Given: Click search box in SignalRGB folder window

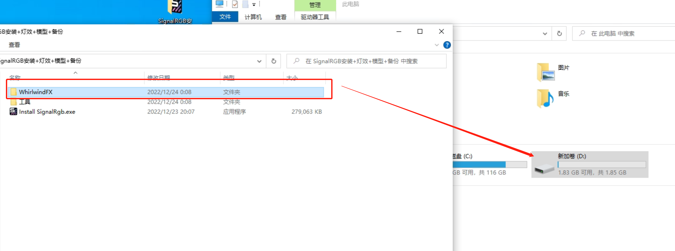Looking at the screenshot, I should tap(366, 61).
